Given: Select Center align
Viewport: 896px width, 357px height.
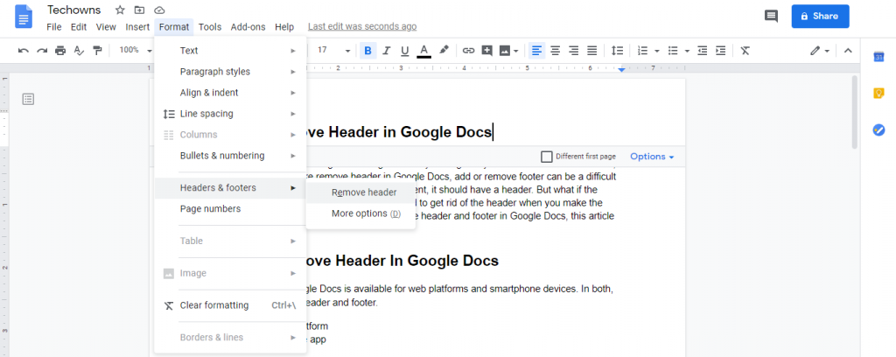Looking at the screenshot, I should click(x=555, y=51).
